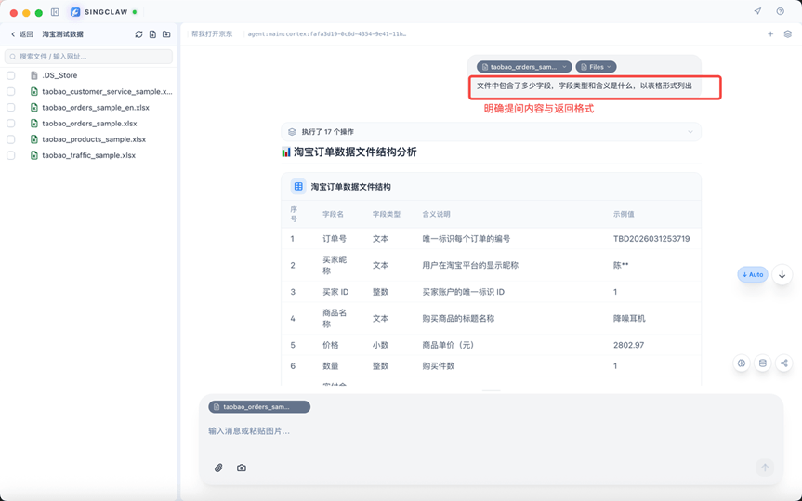Click the refresh icon in file panel

[x=138, y=34]
